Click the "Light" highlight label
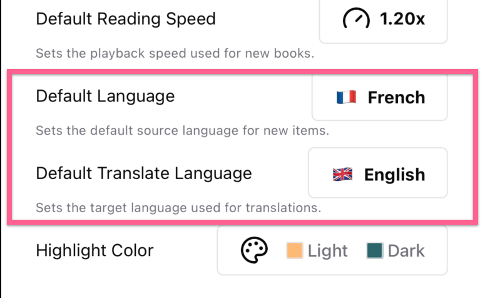The width and height of the screenshot is (485, 298). coord(327,251)
